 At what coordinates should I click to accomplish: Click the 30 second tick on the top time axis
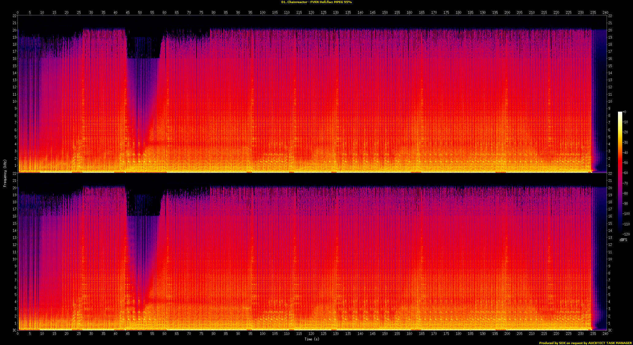91,13
